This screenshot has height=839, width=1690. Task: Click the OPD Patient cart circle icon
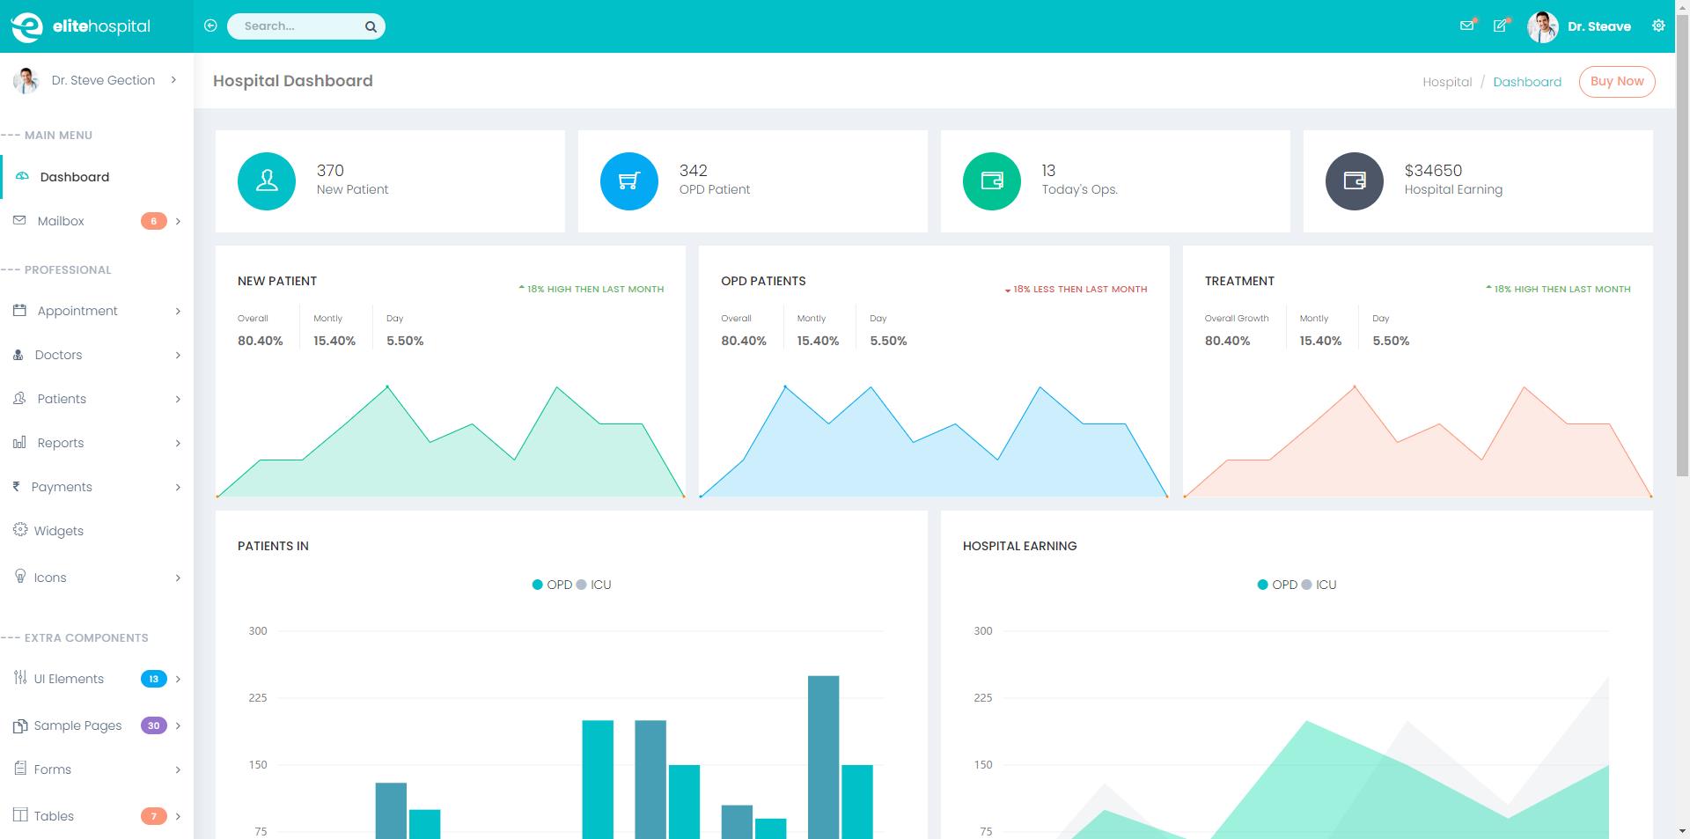(629, 181)
